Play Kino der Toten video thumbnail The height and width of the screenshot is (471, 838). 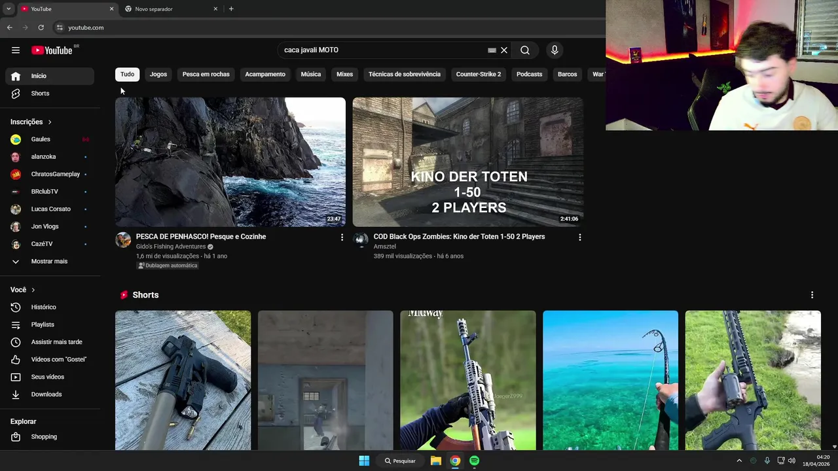pyautogui.click(x=468, y=162)
